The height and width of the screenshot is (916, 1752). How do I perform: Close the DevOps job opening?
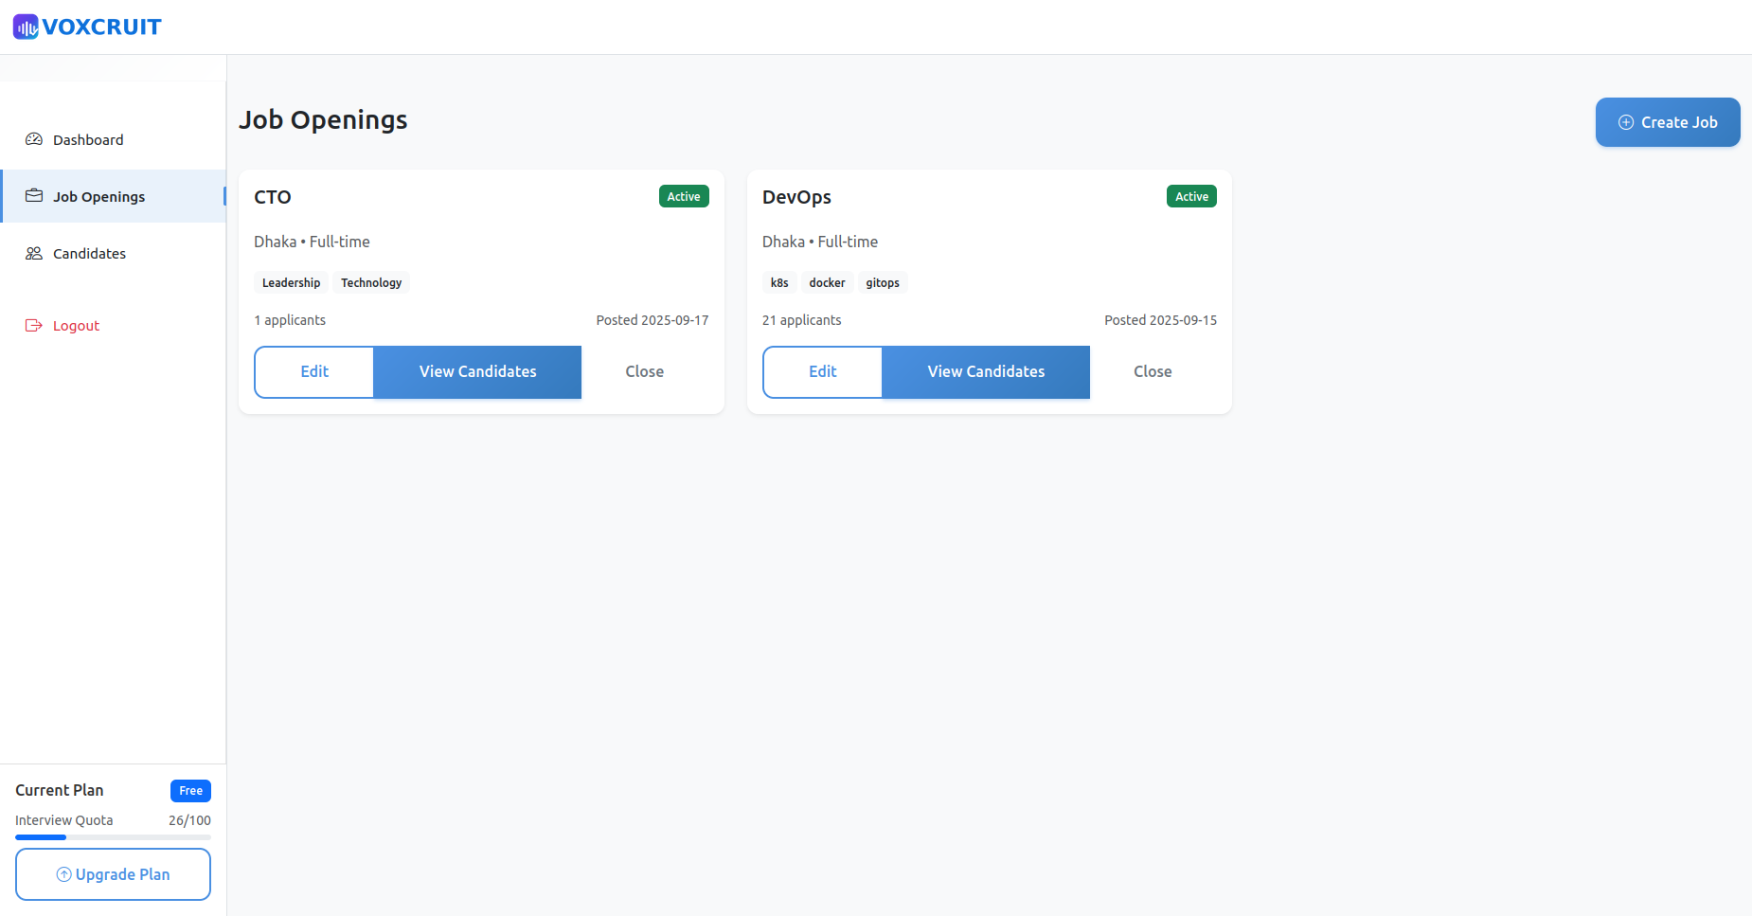tap(1153, 371)
